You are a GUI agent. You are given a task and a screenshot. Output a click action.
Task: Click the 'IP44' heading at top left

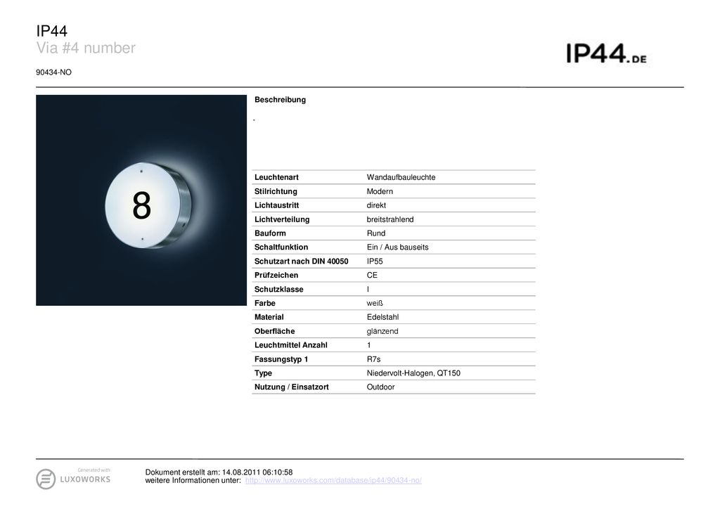[x=52, y=31]
